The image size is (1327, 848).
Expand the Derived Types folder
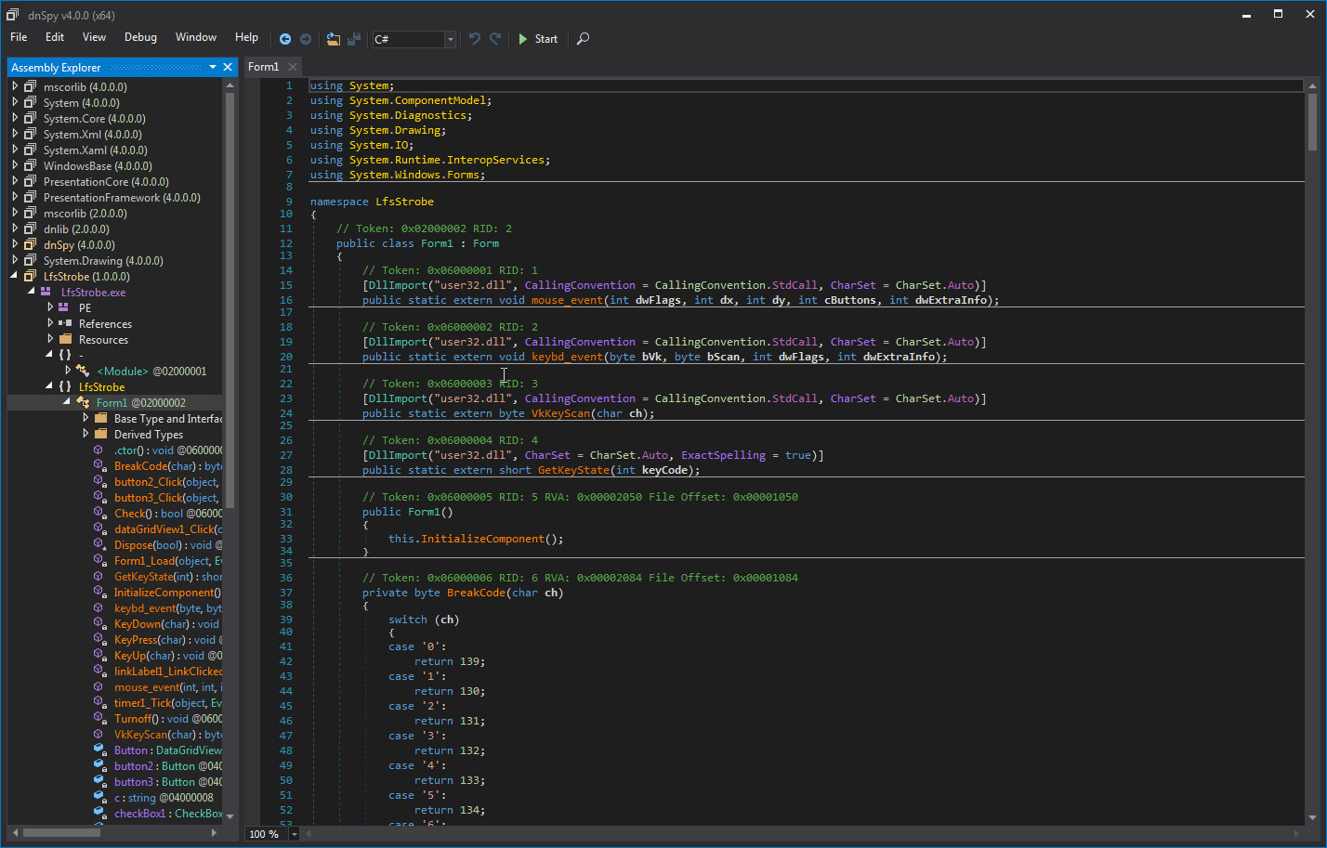pos(85,434)
